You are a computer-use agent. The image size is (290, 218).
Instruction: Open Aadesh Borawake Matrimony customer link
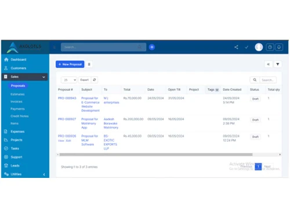tap(111, 123)
